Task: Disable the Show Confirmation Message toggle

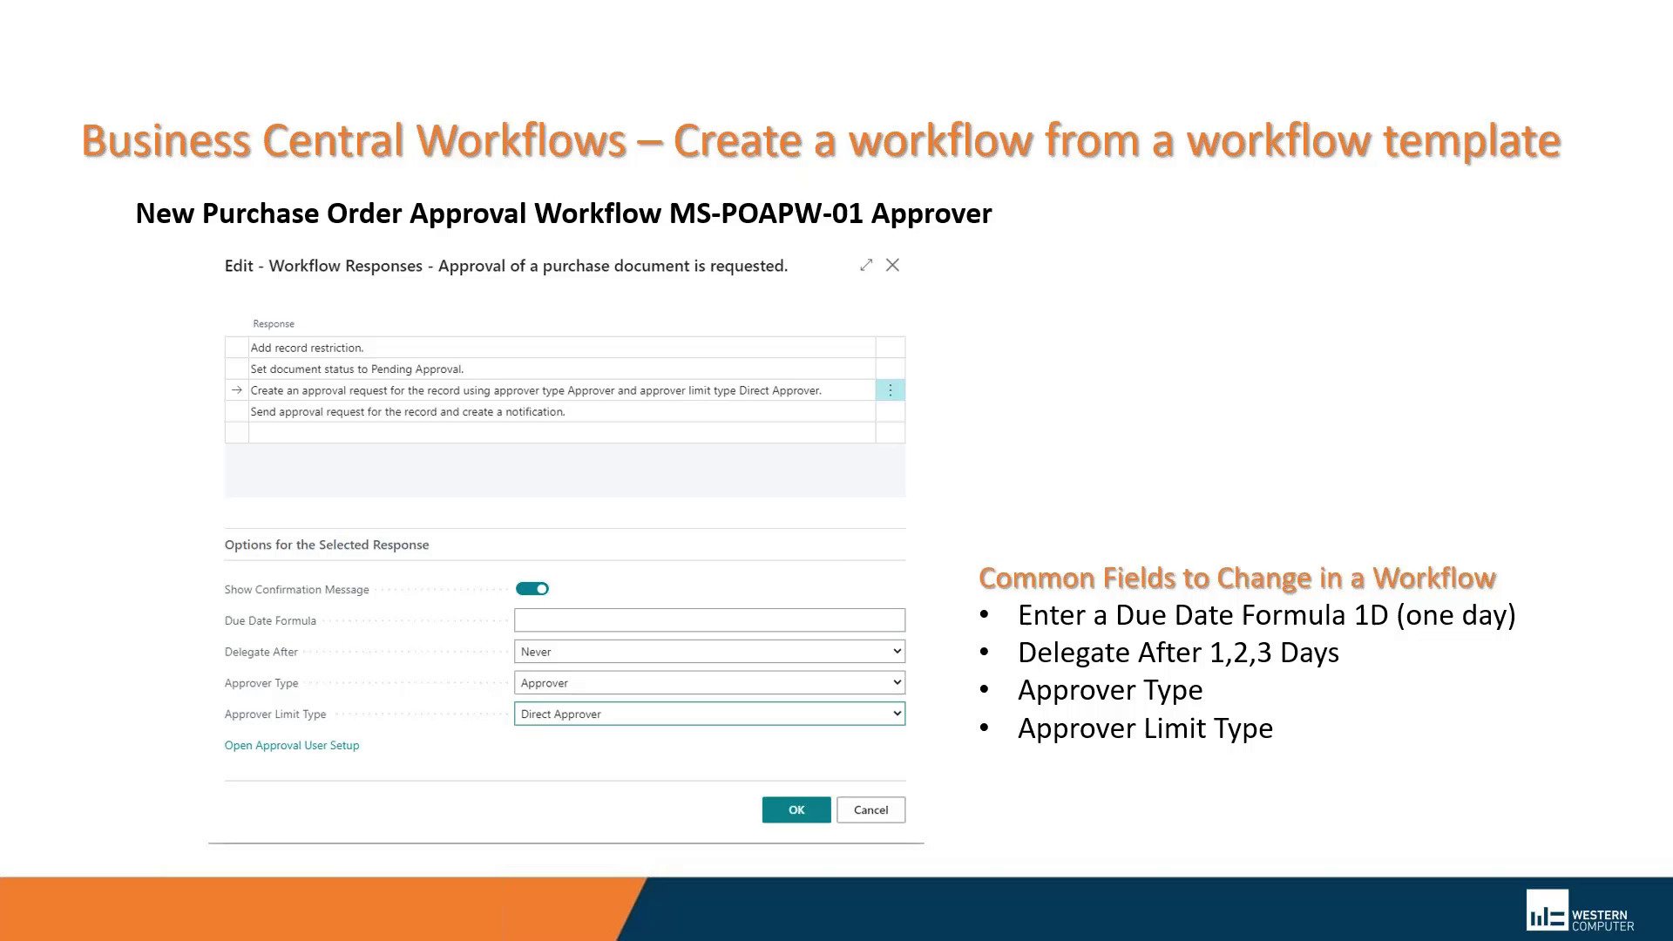Action: [x=532, y=588]
